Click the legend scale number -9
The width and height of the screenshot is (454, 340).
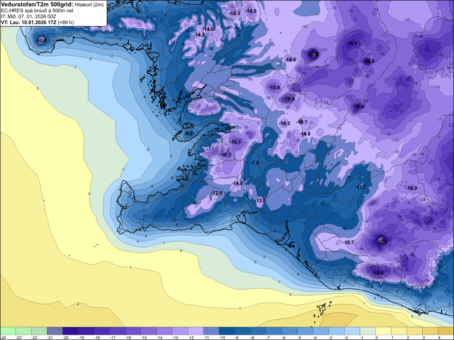click(x=237, y=337)
